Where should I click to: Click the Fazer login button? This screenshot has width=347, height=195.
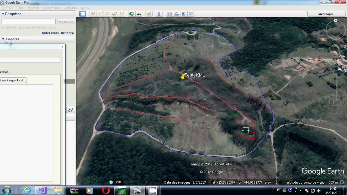coord(325,14)
